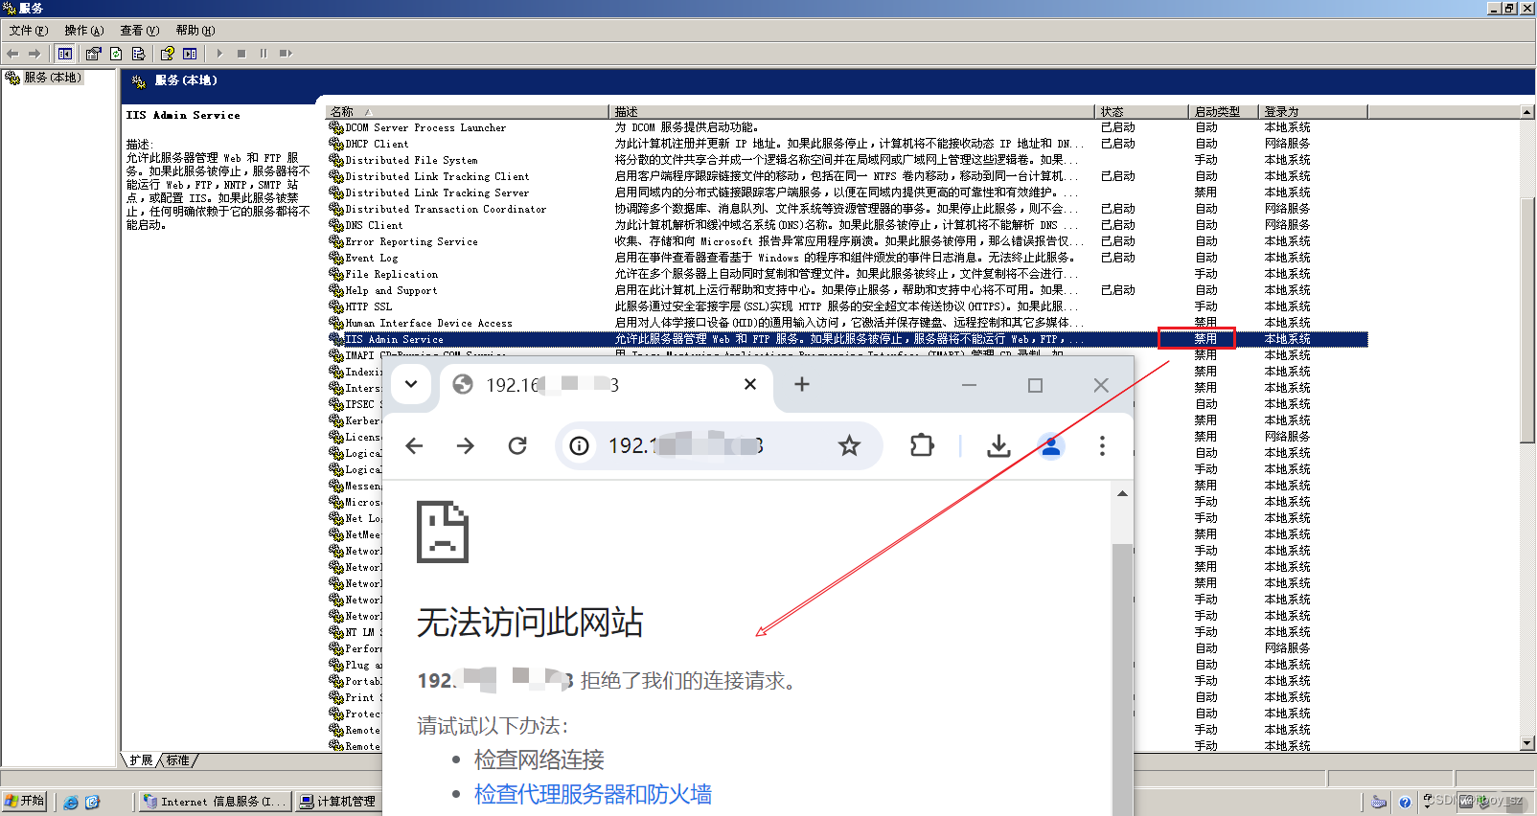Click the Help icon in Services toolbar
The image size is (1537, 816).
168,54
